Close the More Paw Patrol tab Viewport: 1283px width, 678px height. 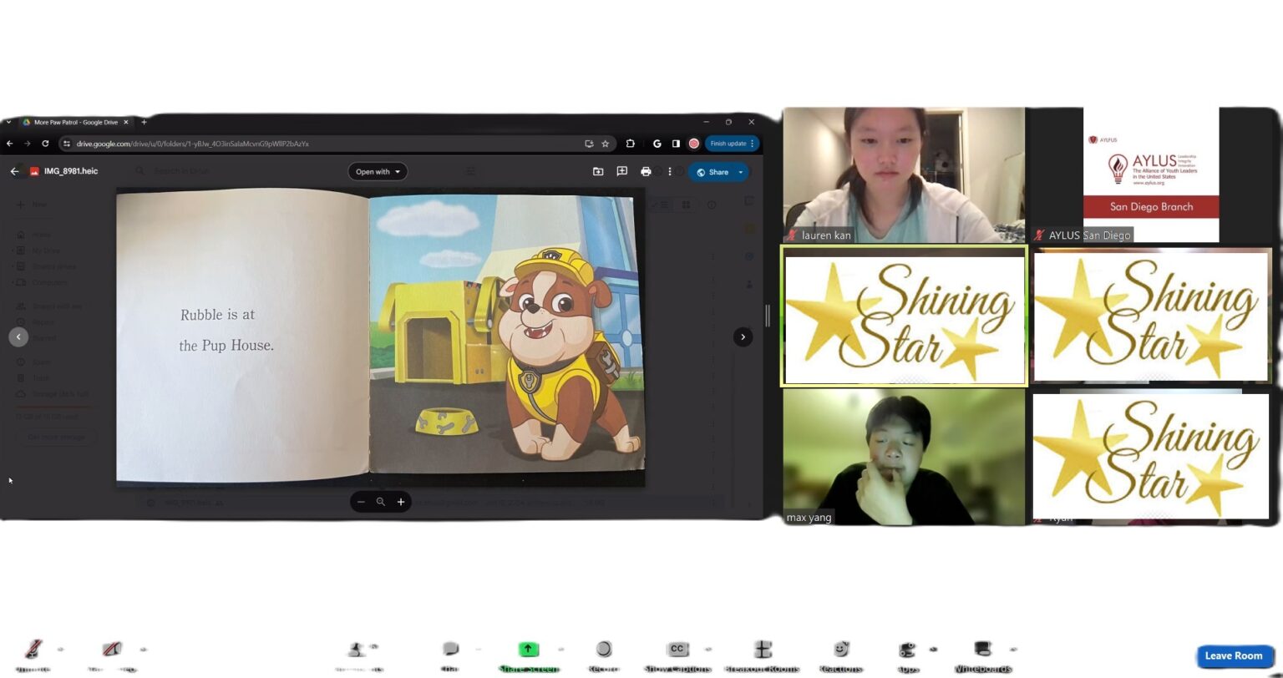tap(126, 122)
